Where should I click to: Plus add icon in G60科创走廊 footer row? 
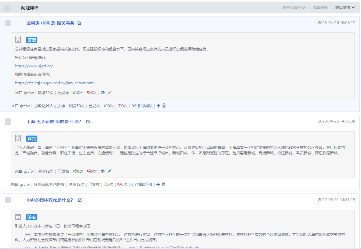pyautogui.click(x=158, y=184)
